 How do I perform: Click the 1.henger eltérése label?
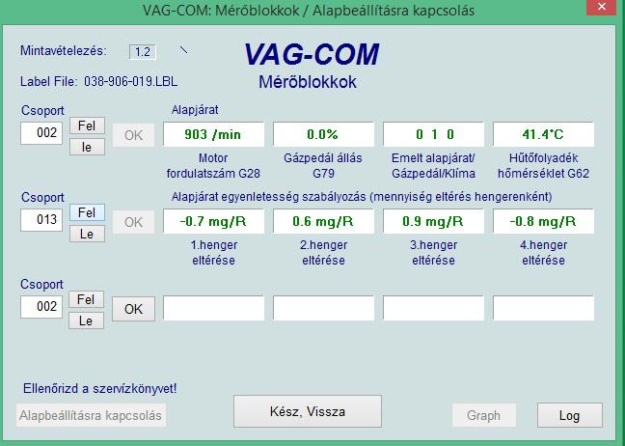pyautogui.click(x=214, y=253)
